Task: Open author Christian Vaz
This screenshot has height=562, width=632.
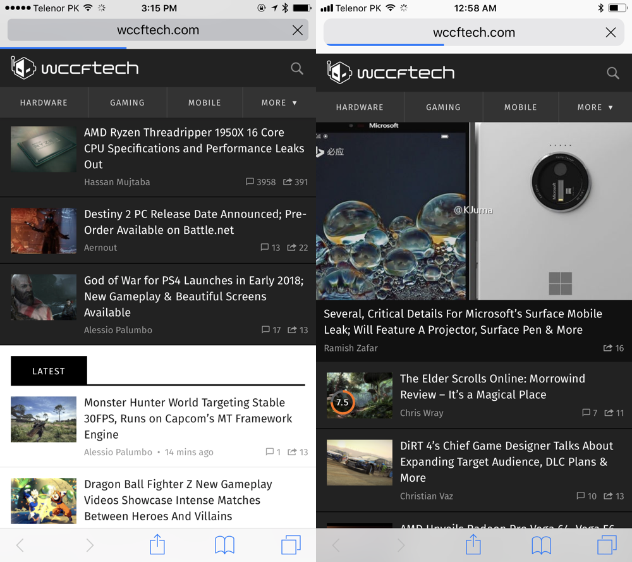Action: coord(427,496)
